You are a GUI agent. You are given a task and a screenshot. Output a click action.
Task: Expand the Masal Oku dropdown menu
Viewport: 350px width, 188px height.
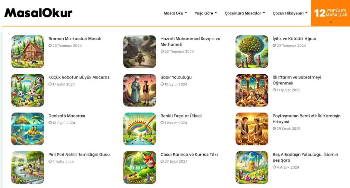click(x=175, y=13)
